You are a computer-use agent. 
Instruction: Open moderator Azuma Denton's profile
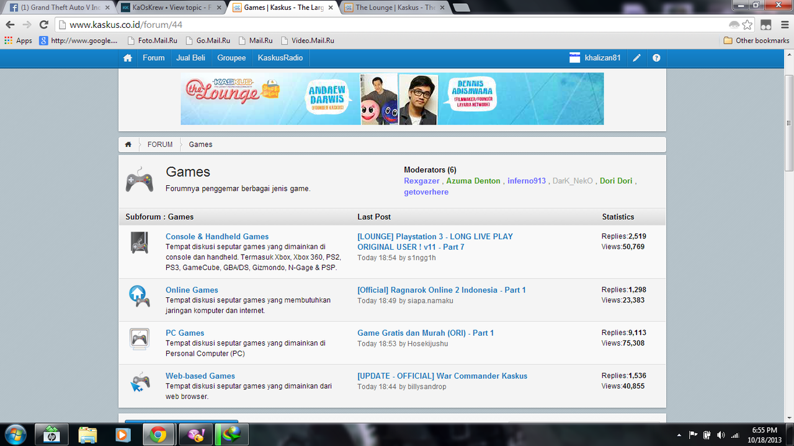tap(473, 181)
